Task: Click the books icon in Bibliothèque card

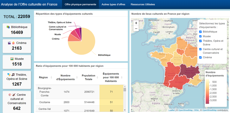Action: click(8, 27)
